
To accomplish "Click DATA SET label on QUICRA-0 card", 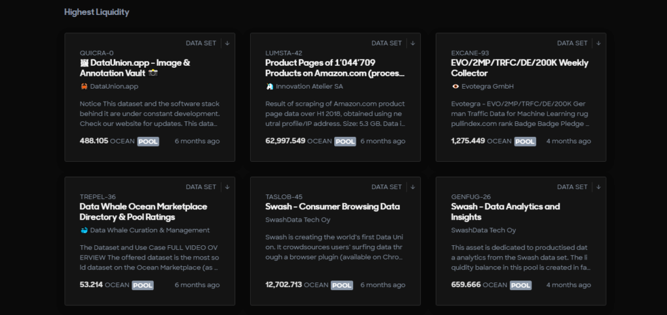I will tap(201, 43).
